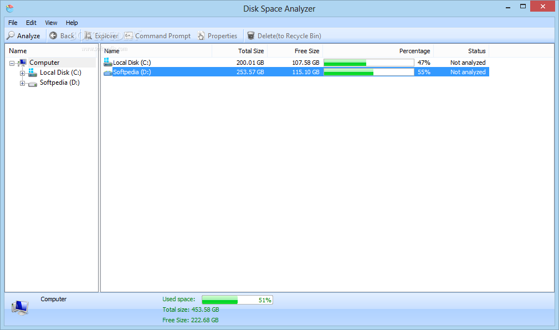Screen dimensions: 559x330
Task: Click Not analyzed status for Softpedia
Action: 468,72
